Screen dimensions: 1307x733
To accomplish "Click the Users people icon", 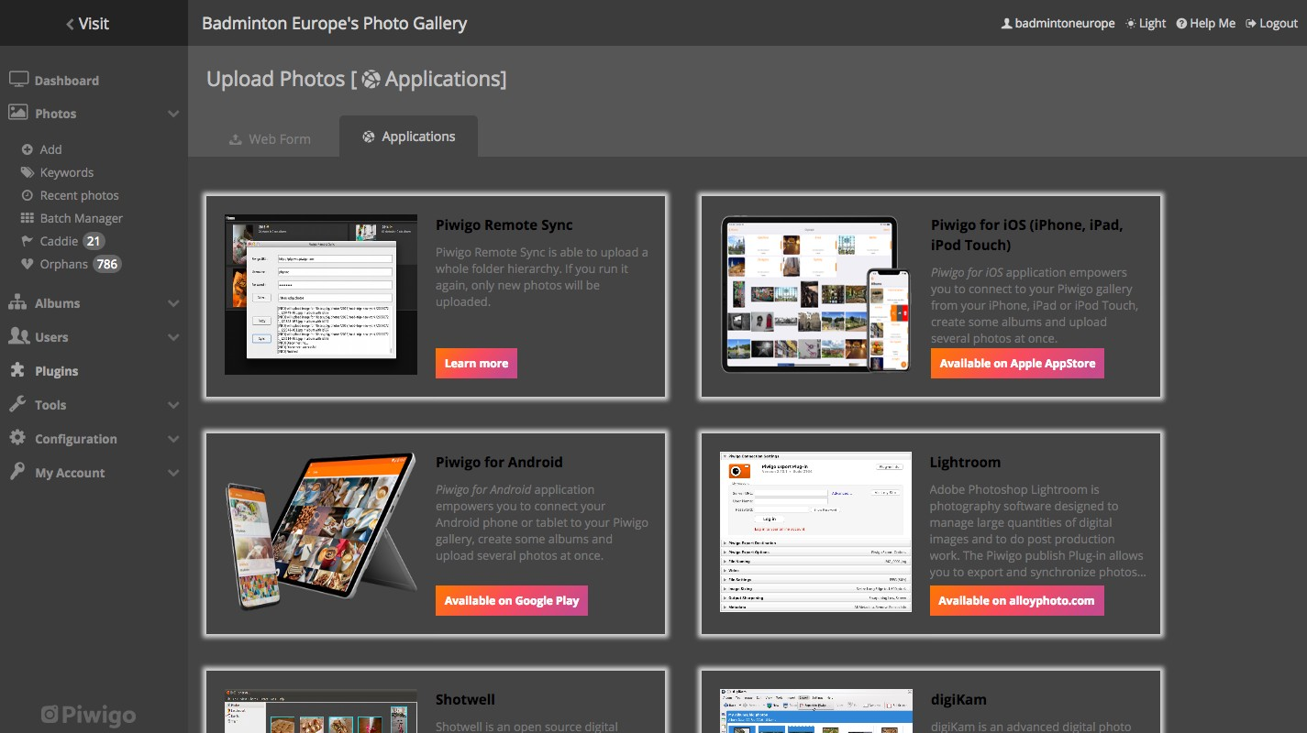I will point(18,336).
